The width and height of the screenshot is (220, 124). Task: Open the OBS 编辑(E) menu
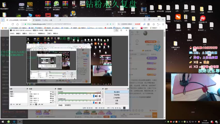pyautogui.click(x=18, y=33)
